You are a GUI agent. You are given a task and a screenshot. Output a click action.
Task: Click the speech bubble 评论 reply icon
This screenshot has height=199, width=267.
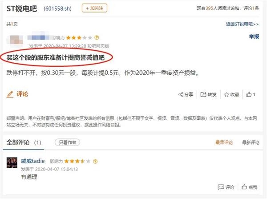point(221,187)
